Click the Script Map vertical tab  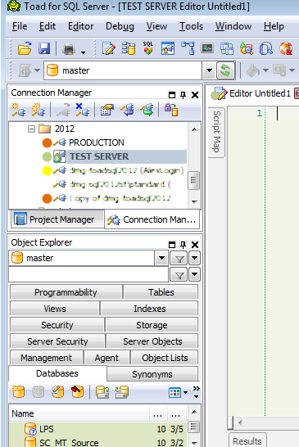tap(216, 132)
